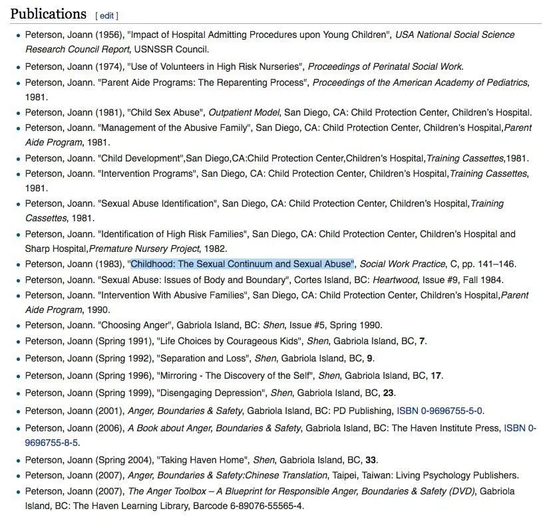Viewport: 553px width, 527px height.
Task: Open ISBN 0-9696755-8-5 link
Action: [x=280, y=435]
